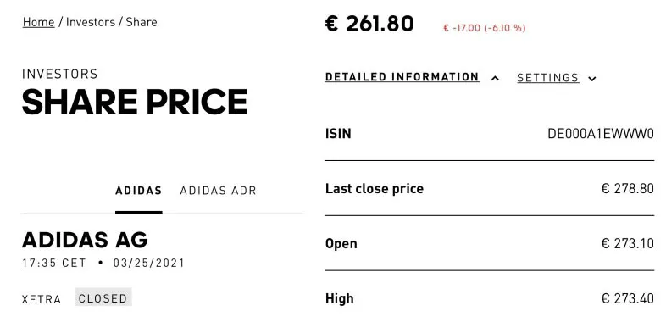Select the Open price value € 273.10
Screen dimensions: 666x322
click(628, 244)
